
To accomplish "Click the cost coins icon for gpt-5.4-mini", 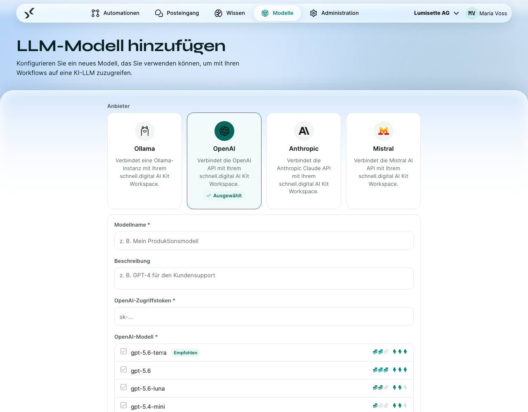I will point(380,406).
